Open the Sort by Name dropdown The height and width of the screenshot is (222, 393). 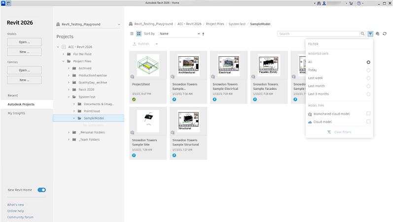click(x=179, y=34)
